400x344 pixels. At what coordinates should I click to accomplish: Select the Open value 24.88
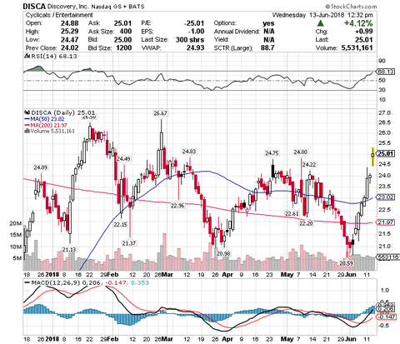tap(70, 23)
